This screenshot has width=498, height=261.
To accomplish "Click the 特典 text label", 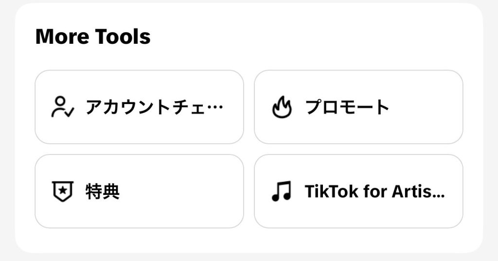I will point(103,191).
